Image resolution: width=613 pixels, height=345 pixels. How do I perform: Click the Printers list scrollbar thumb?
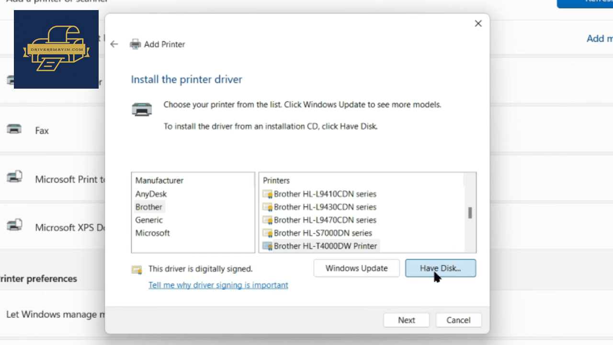[470, 213]
